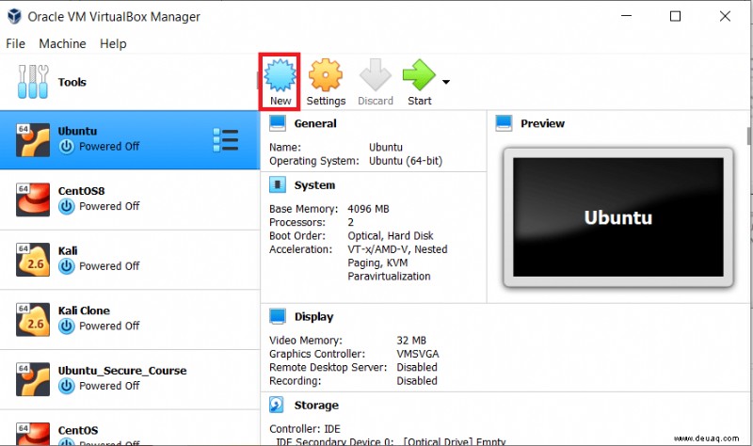Open the Ubuntu VM list menu icon

(x=226, y=140)
